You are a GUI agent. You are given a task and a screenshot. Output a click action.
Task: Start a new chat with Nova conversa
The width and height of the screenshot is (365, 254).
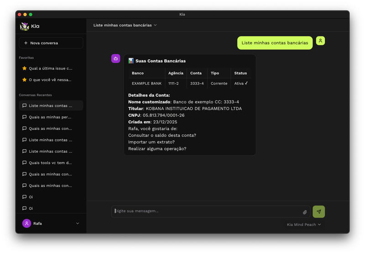(x=51, y=43)
